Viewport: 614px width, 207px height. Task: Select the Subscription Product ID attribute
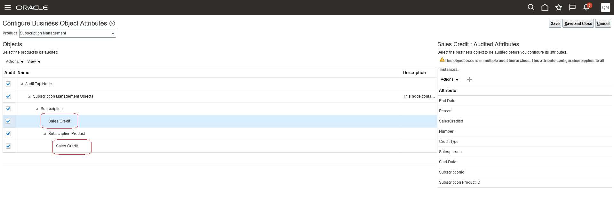(459, 182)
